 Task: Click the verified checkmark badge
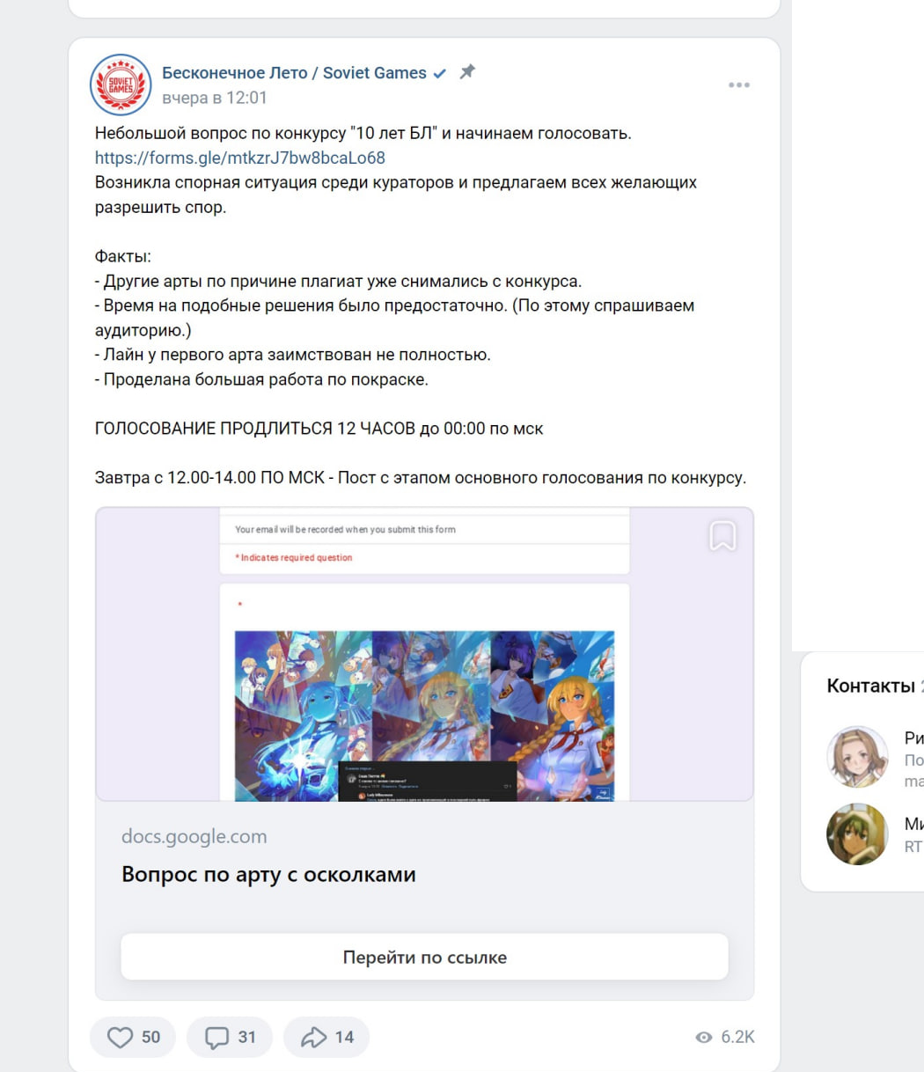click(440, 73)
